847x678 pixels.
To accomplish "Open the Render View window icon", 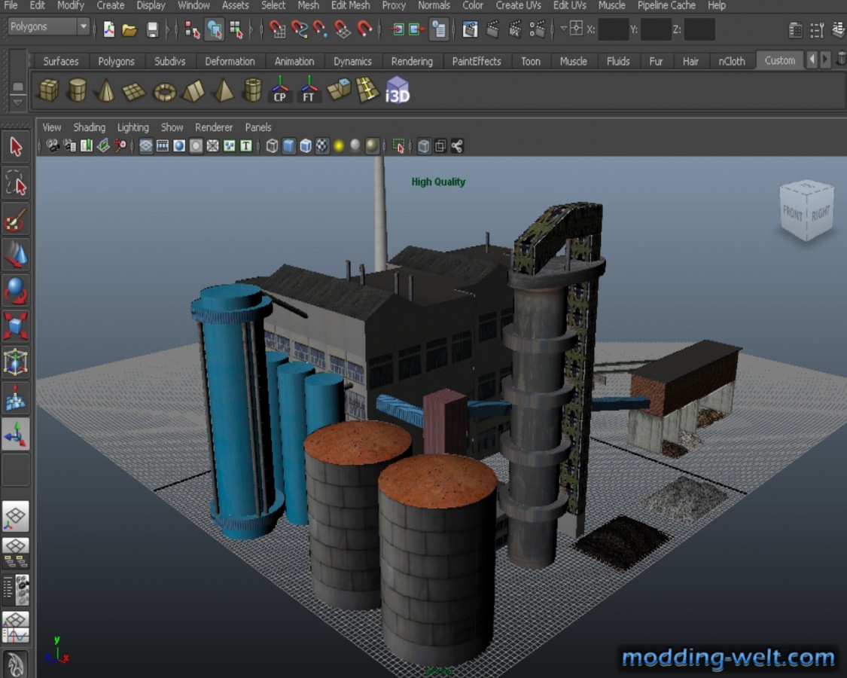I will [x=470, y=29].
